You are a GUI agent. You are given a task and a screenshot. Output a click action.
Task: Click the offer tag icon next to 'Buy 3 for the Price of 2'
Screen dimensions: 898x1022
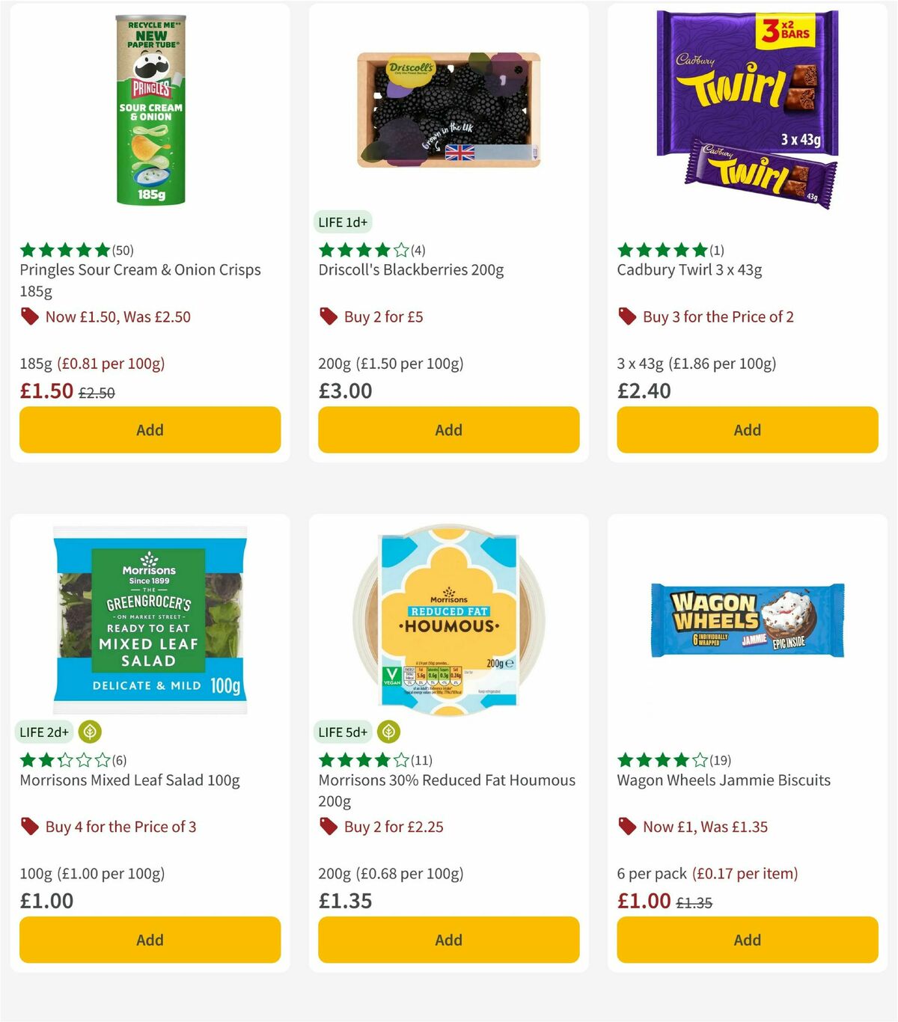click(x=626, y=316)
